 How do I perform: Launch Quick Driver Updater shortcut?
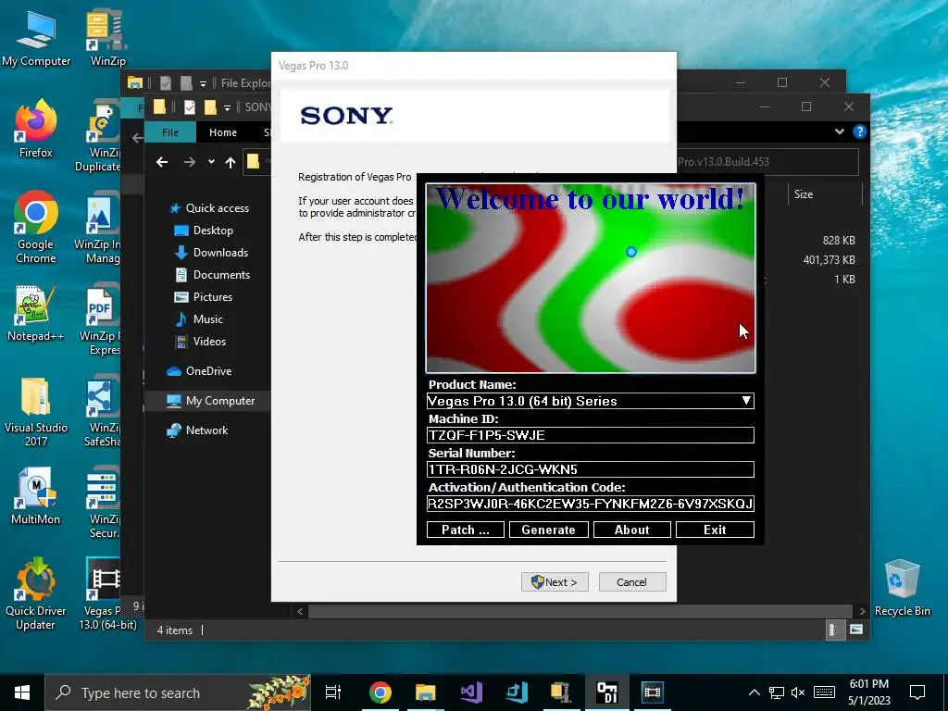36,594
